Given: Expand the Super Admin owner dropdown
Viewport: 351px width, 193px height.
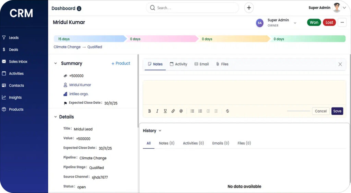Looking at the screenshot, I should coord(295,23).
